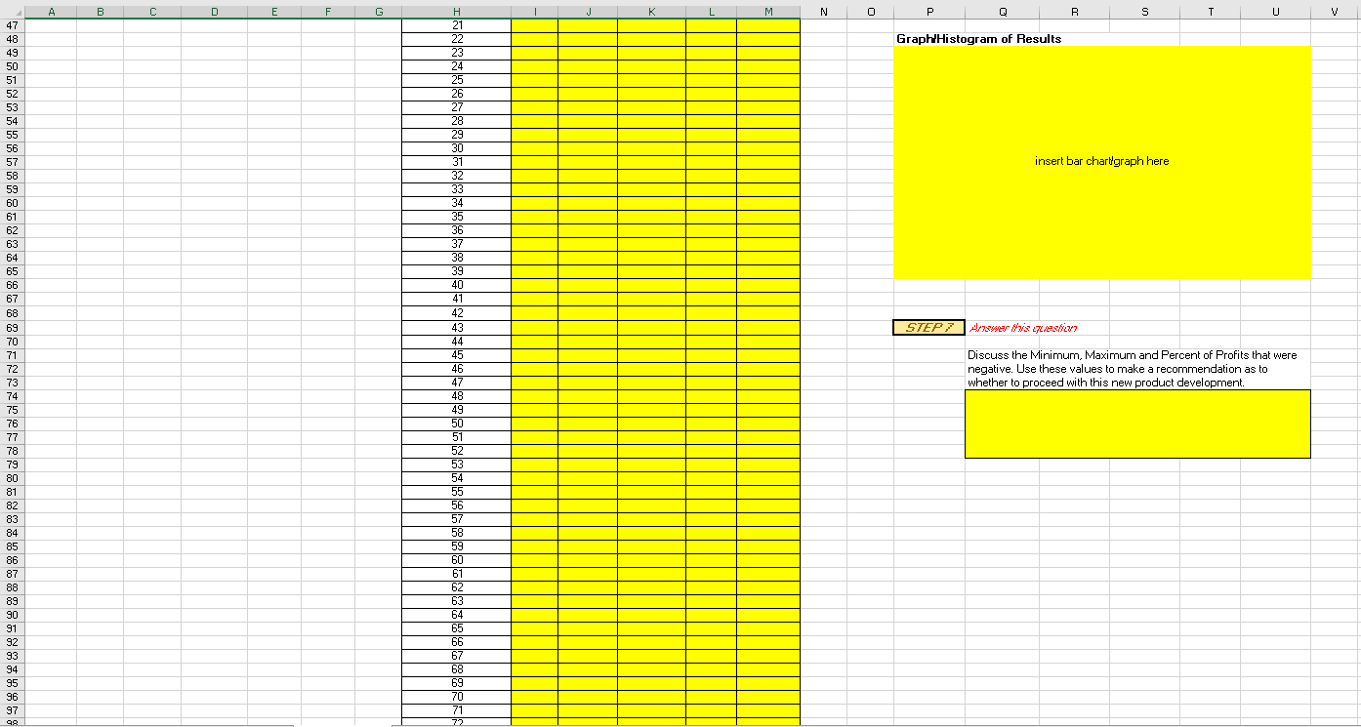Click the 'insert bar chart/graph here' text

[x=1102, y=161]
